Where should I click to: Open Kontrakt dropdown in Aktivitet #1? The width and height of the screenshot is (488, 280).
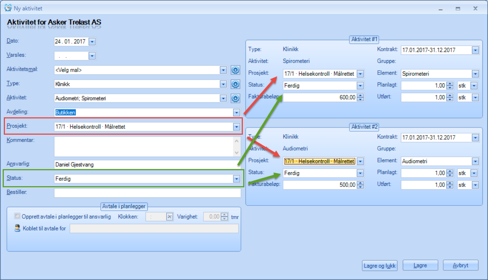click(475, 50)
